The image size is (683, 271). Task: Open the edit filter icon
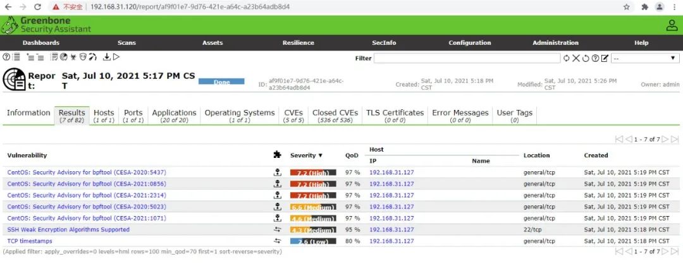coord(605,58)
